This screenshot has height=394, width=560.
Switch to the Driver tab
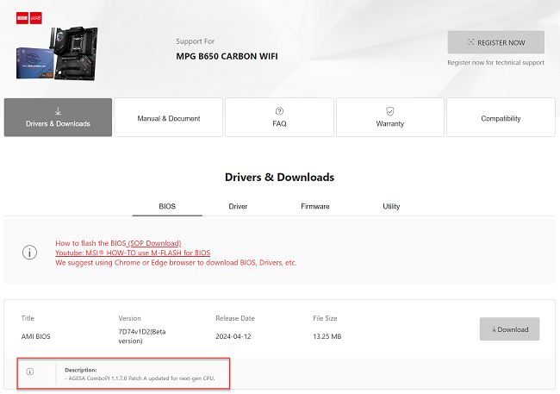238,207
